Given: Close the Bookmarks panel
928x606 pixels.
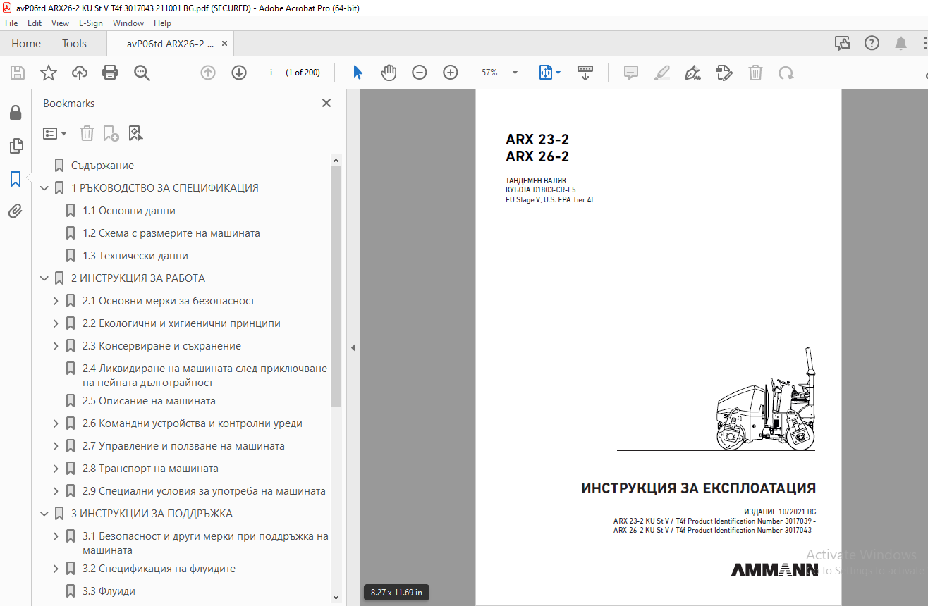Looking at the screenshot, I should 326,103.
